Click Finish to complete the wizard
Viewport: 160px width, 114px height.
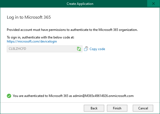[x=117, y=108]
